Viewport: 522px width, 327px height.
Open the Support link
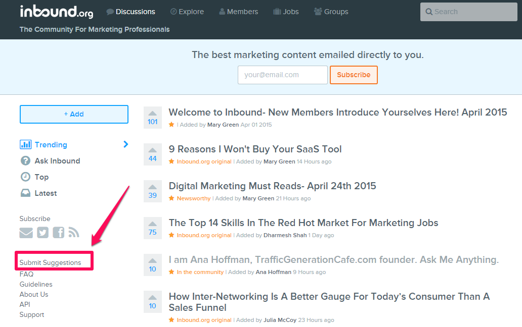click(x=32, y=315)
